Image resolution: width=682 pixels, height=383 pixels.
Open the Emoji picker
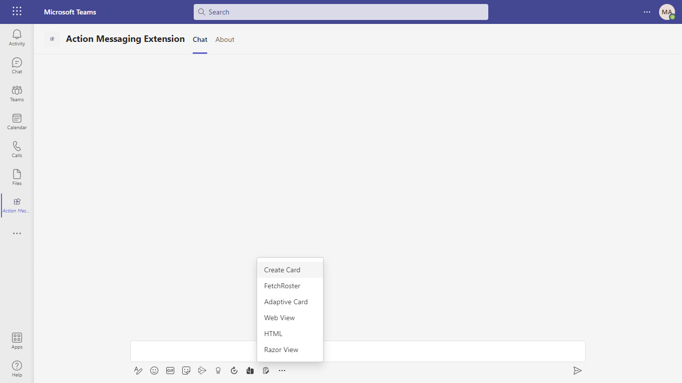point(154,371)
